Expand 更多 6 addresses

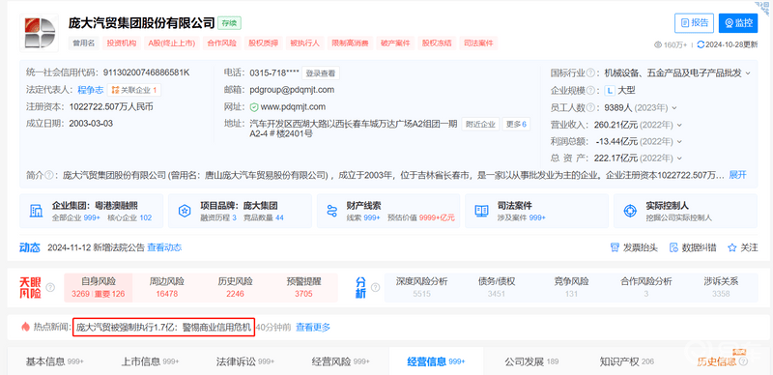click(x=516, y=124)
